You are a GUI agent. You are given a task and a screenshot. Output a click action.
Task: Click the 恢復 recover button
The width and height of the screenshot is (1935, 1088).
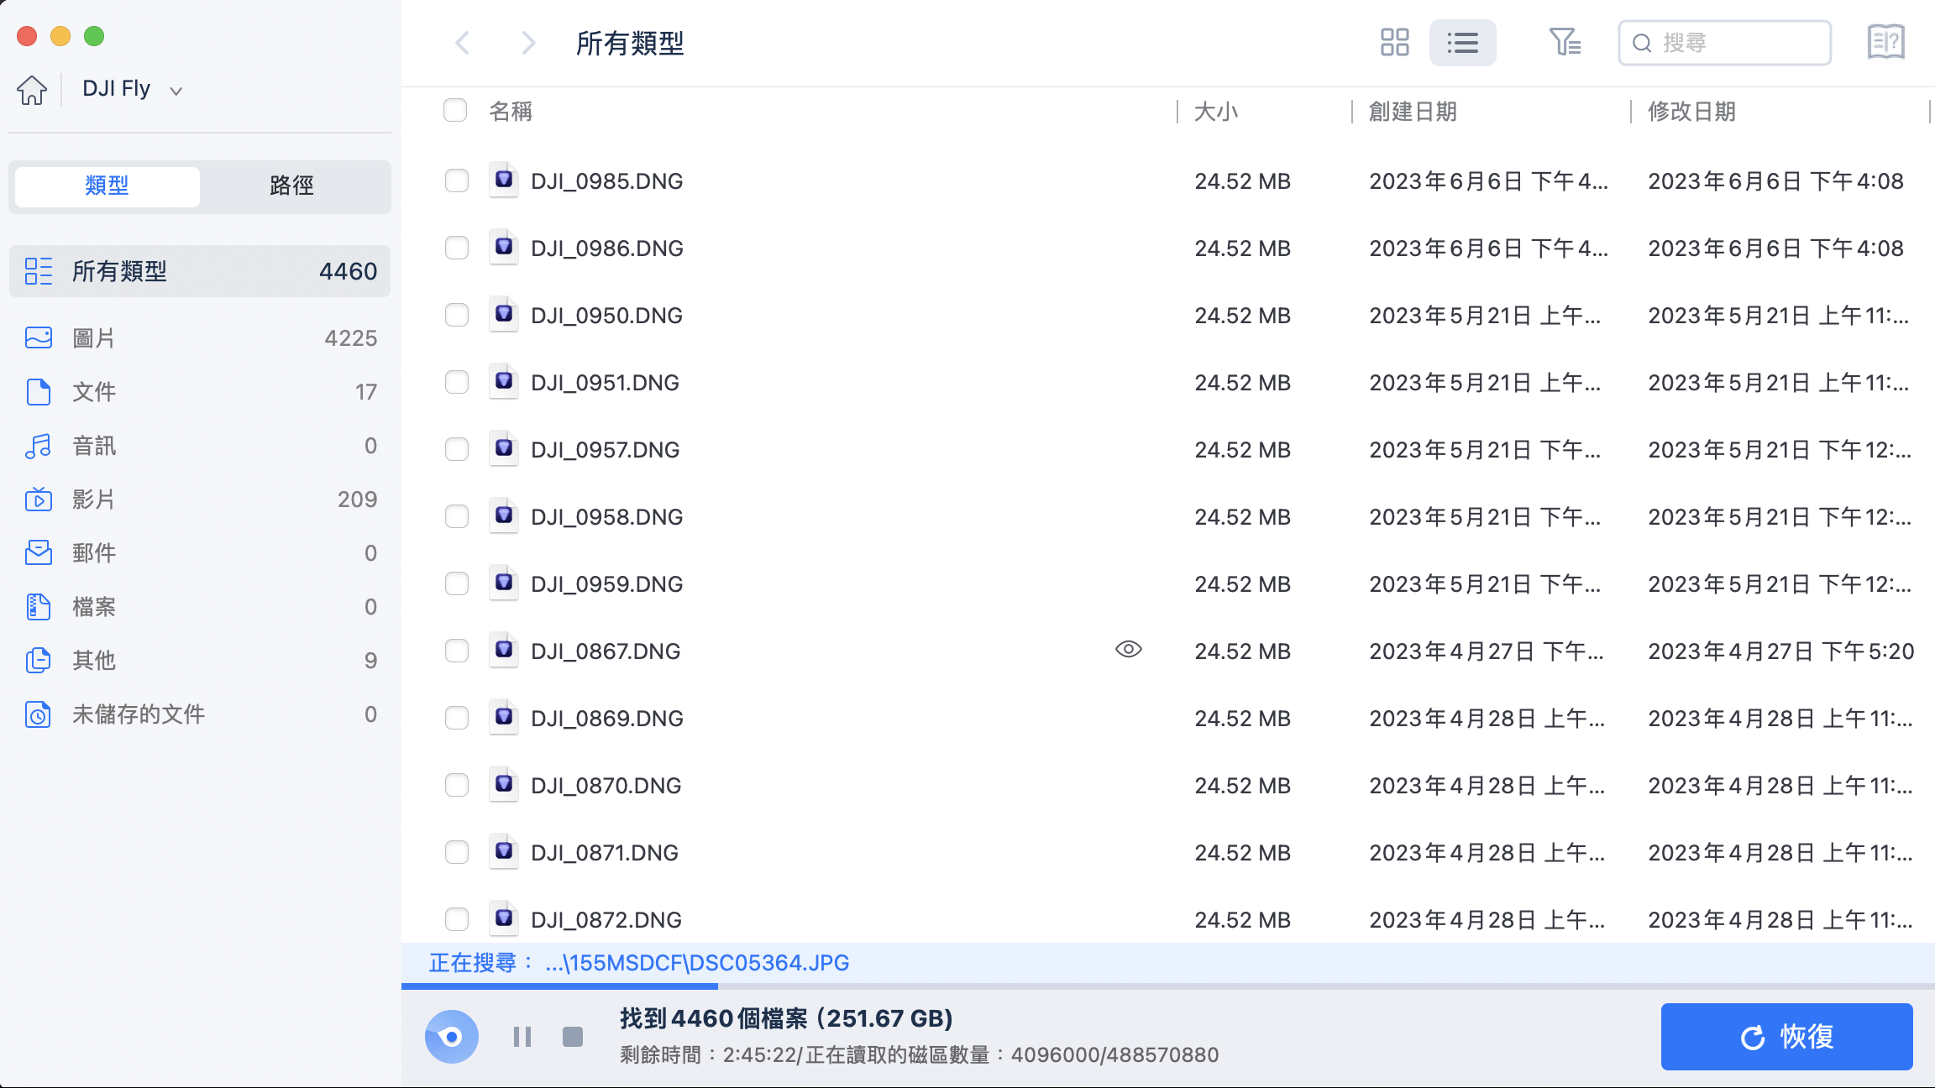coord(1787,1037)
